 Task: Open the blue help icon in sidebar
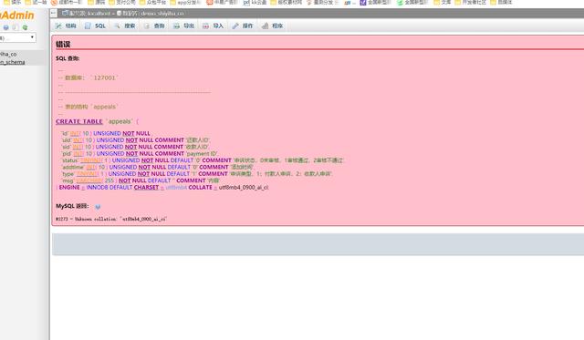6,27
